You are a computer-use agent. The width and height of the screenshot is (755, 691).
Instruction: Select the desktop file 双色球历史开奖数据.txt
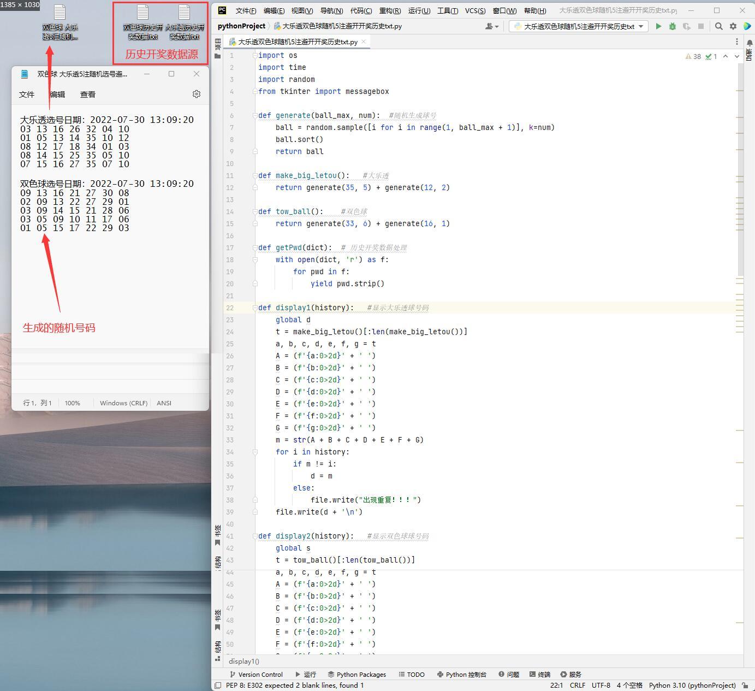142,22
